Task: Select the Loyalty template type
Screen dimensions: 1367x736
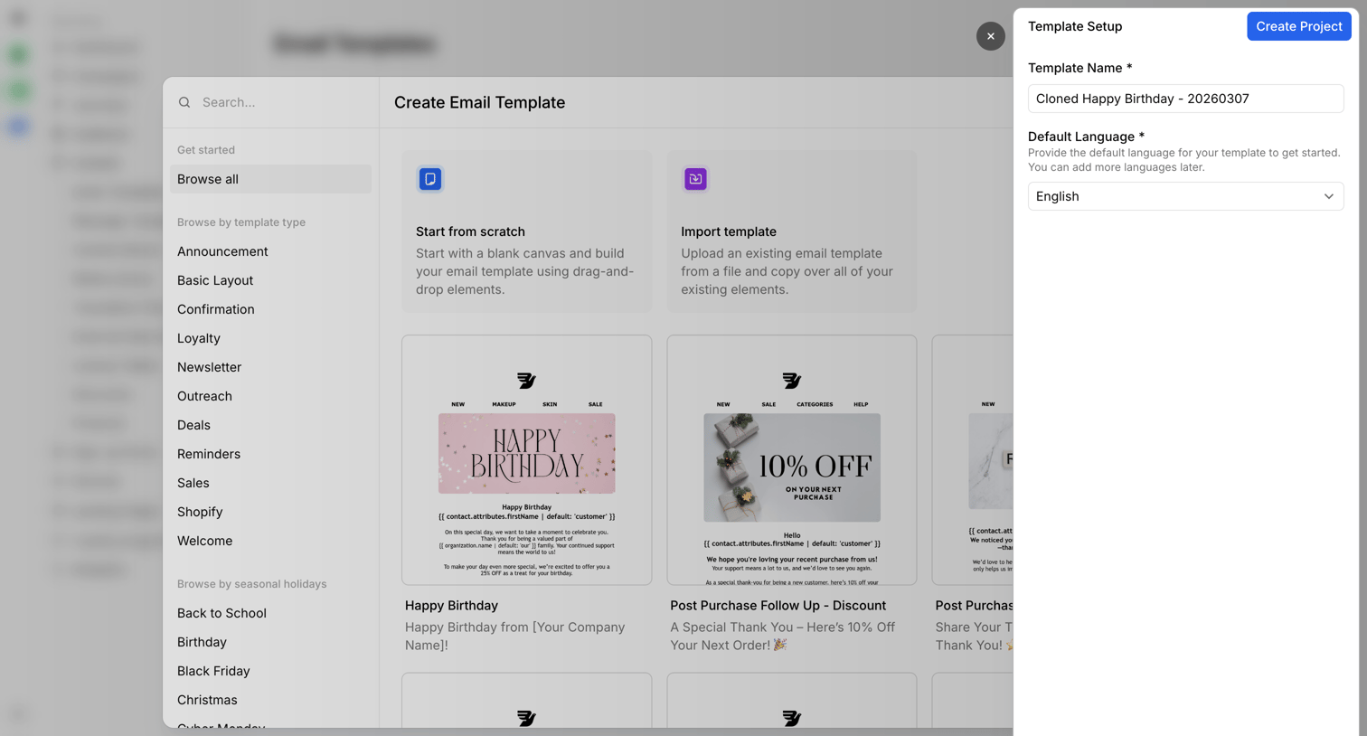Action: click(x=199, y=338)
